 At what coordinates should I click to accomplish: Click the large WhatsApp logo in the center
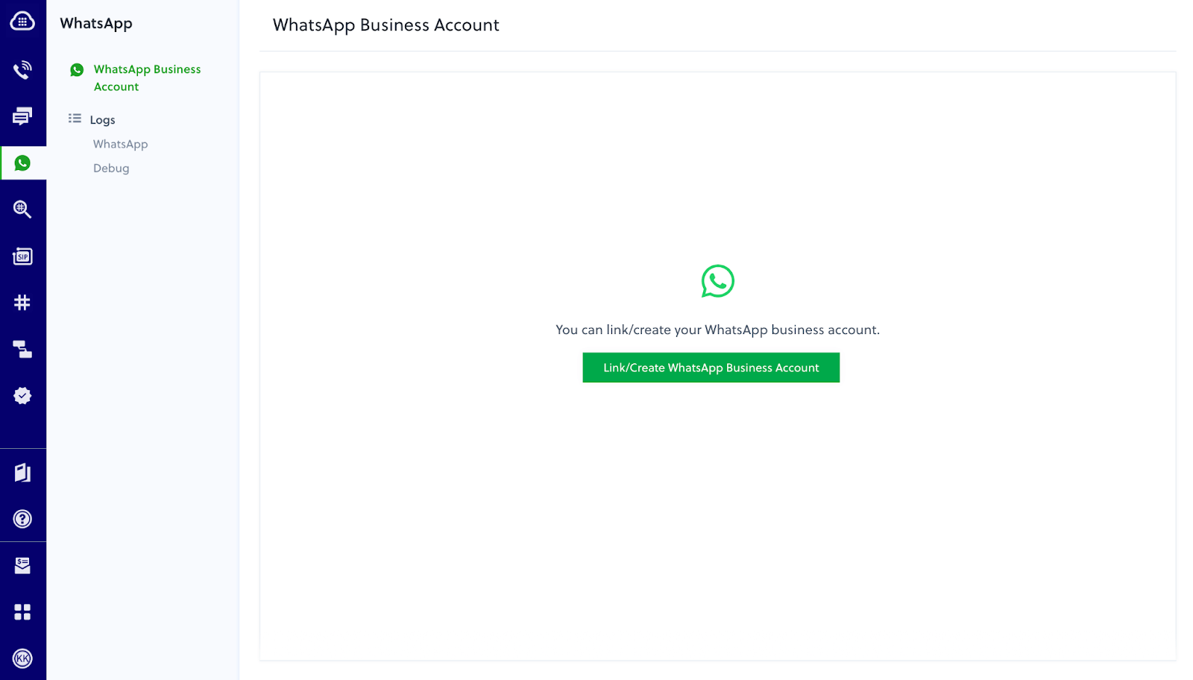[717, 281]
